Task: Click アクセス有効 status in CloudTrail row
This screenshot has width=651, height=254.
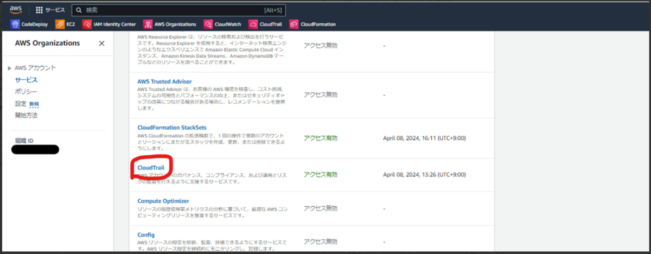Action: click(x=321, y=175)
